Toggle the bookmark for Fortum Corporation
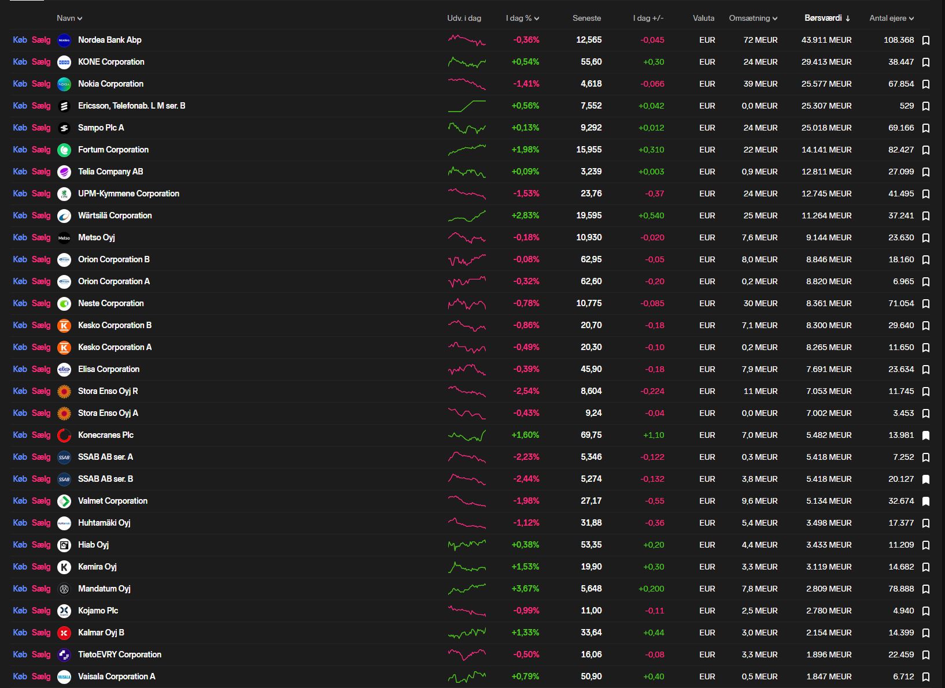 926,150
